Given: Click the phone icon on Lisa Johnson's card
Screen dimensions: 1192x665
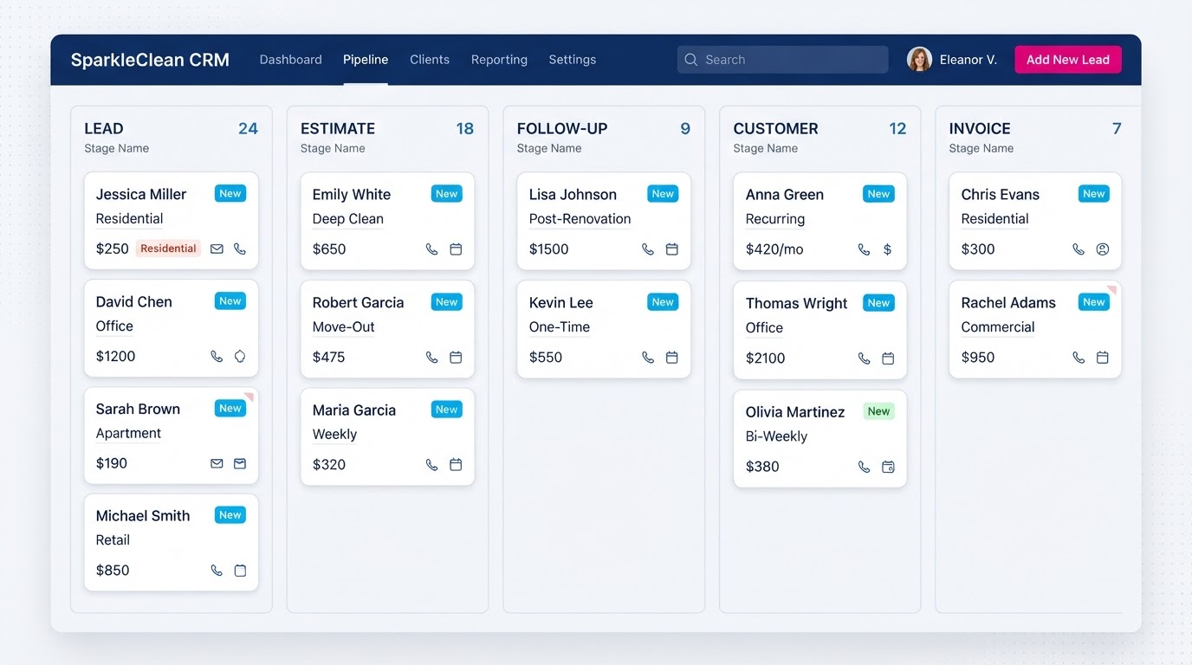Looking at the screenshot, I should coord(648,249).
